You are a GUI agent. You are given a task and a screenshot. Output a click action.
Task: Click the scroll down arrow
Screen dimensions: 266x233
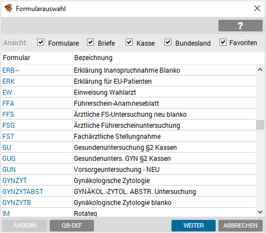click(260, 212)
